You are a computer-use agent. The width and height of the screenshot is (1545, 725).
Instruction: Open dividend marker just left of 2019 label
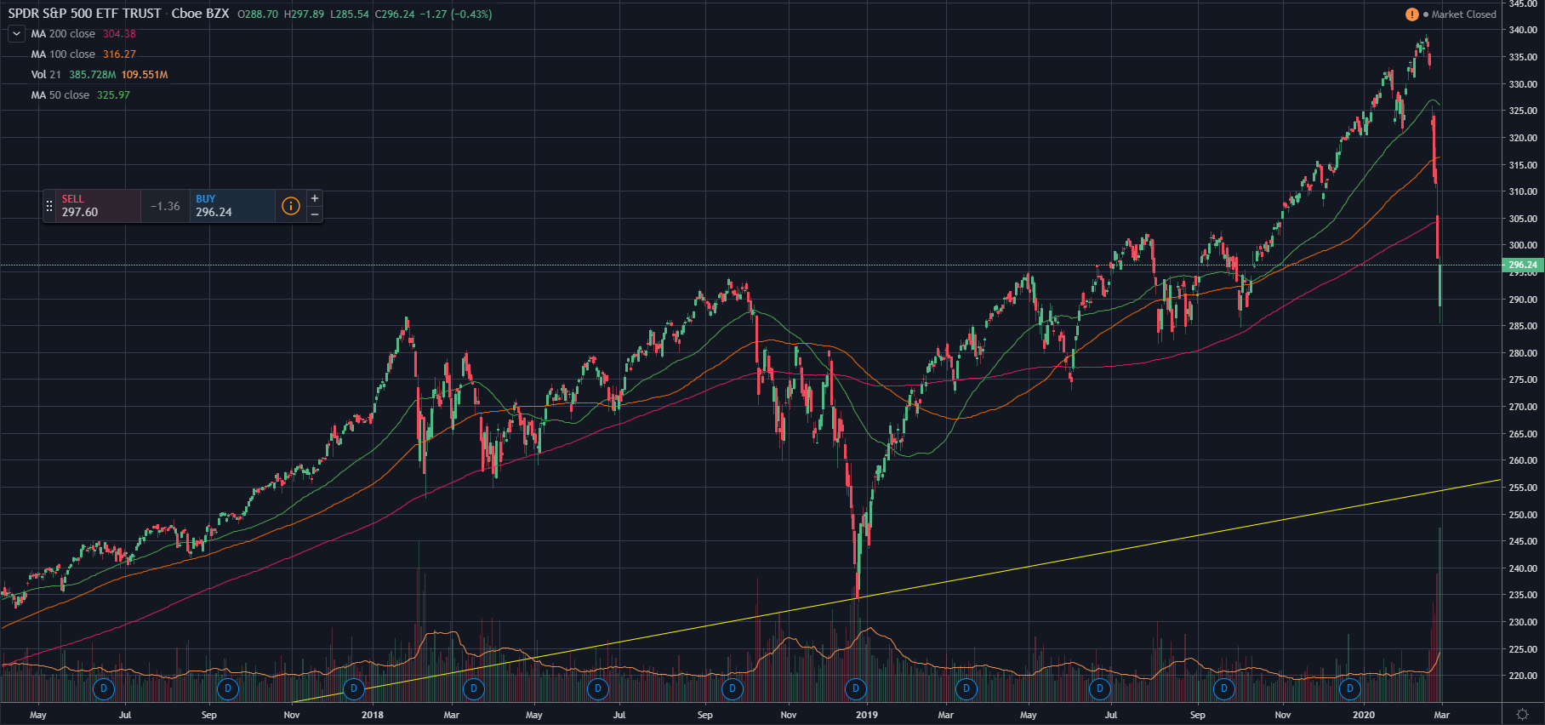[856, 688]
